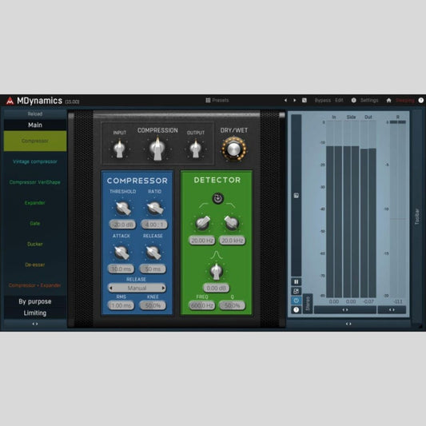Click the Reload button
426x426 pixels.
coord(35,113)
